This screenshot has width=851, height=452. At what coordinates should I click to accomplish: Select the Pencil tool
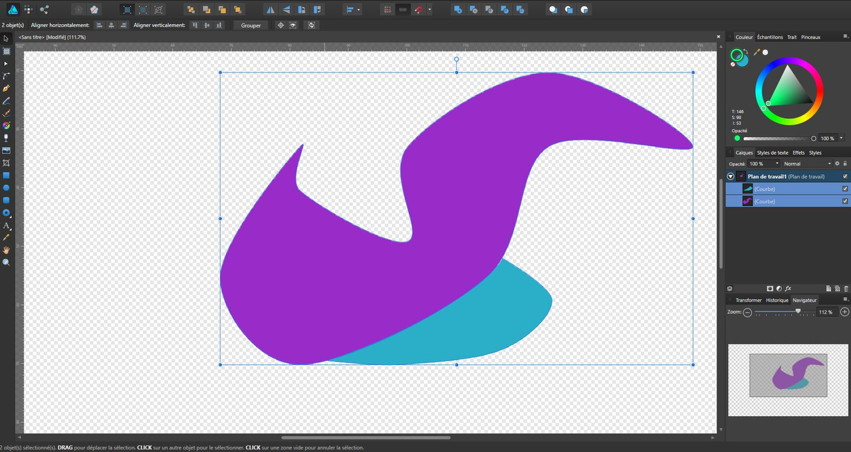(7, 101)
